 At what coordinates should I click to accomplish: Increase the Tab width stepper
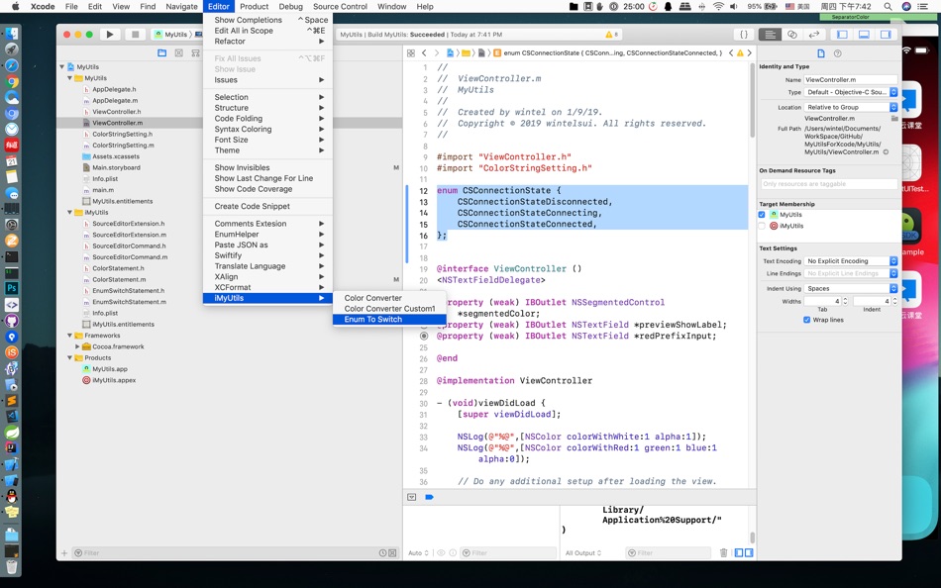coord(846,299)
